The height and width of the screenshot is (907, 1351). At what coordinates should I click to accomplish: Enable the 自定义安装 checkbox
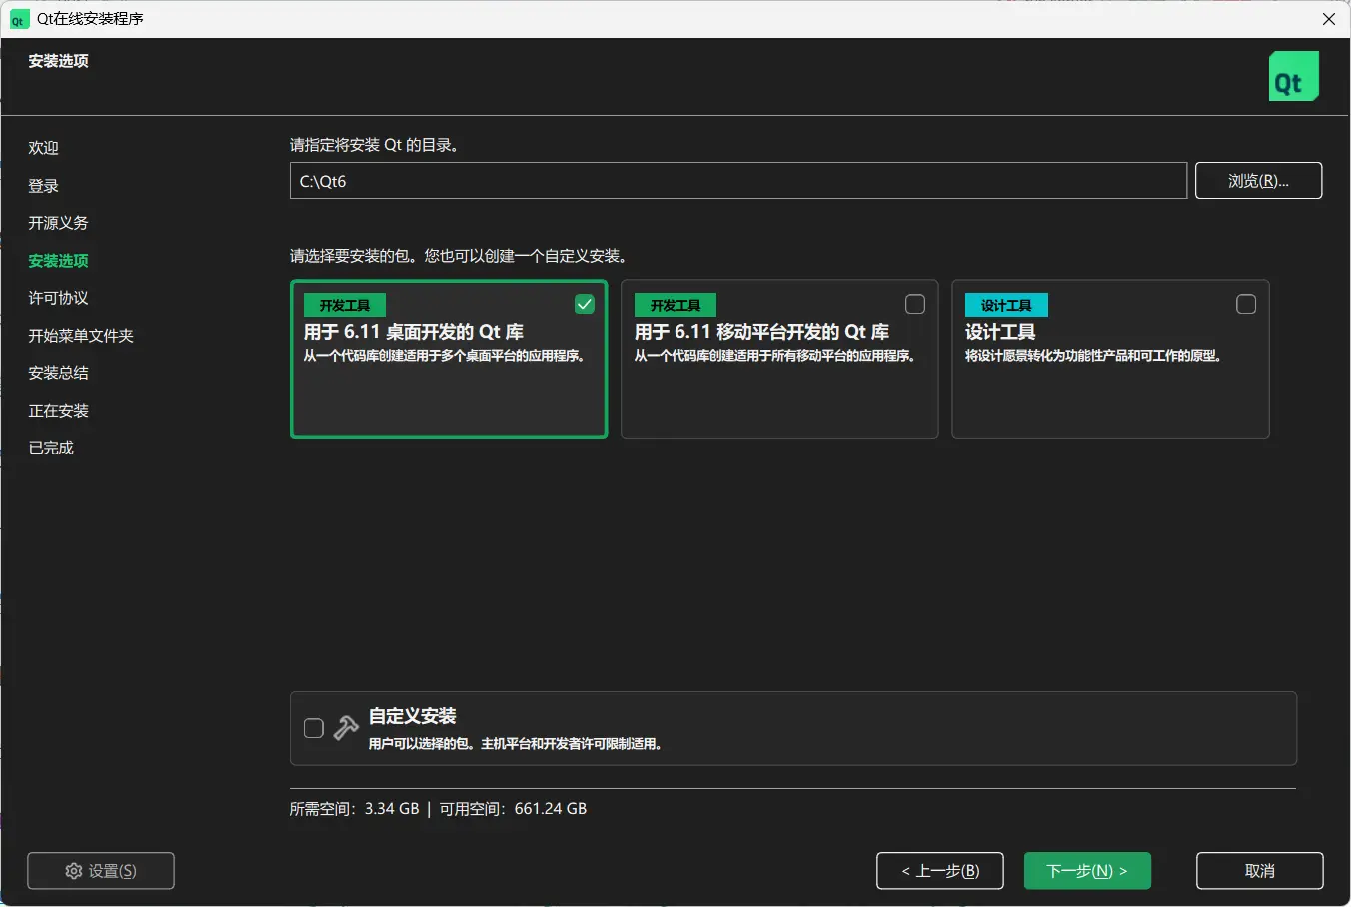(314, 728)
